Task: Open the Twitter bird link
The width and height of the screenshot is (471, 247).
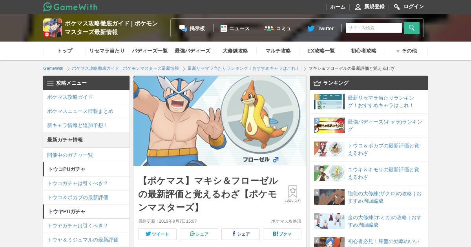Action: point(320,28)
